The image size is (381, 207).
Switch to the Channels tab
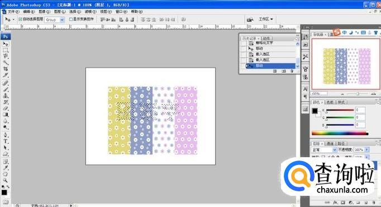tap(330, 144)
